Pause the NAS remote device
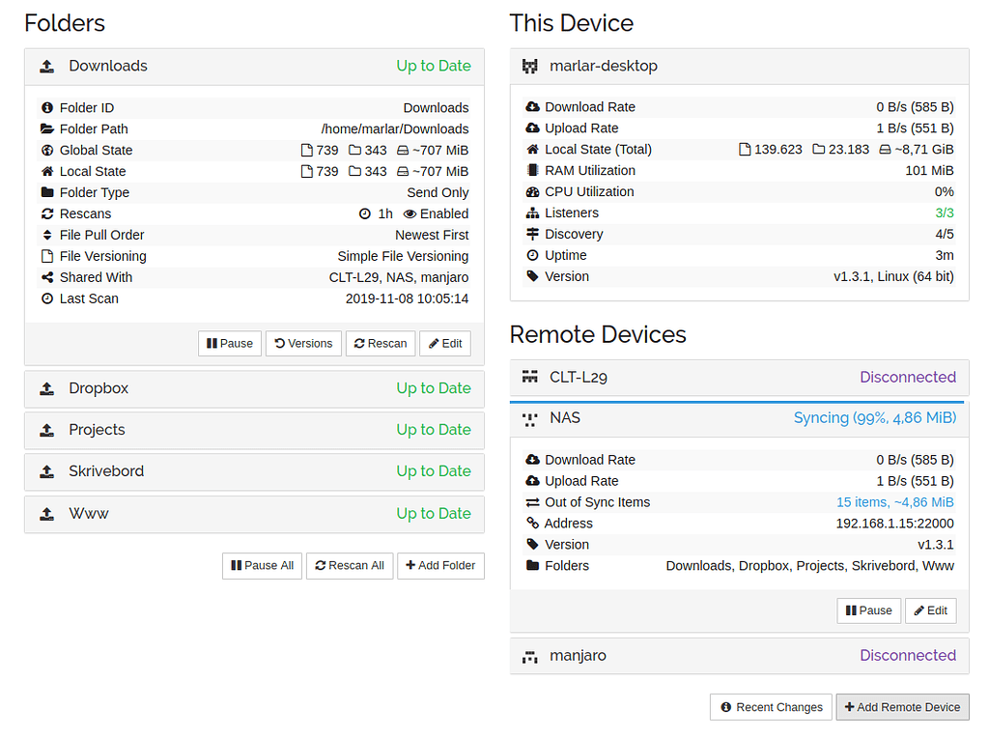Viewport: 989px width, 737px height. point(868,610)
